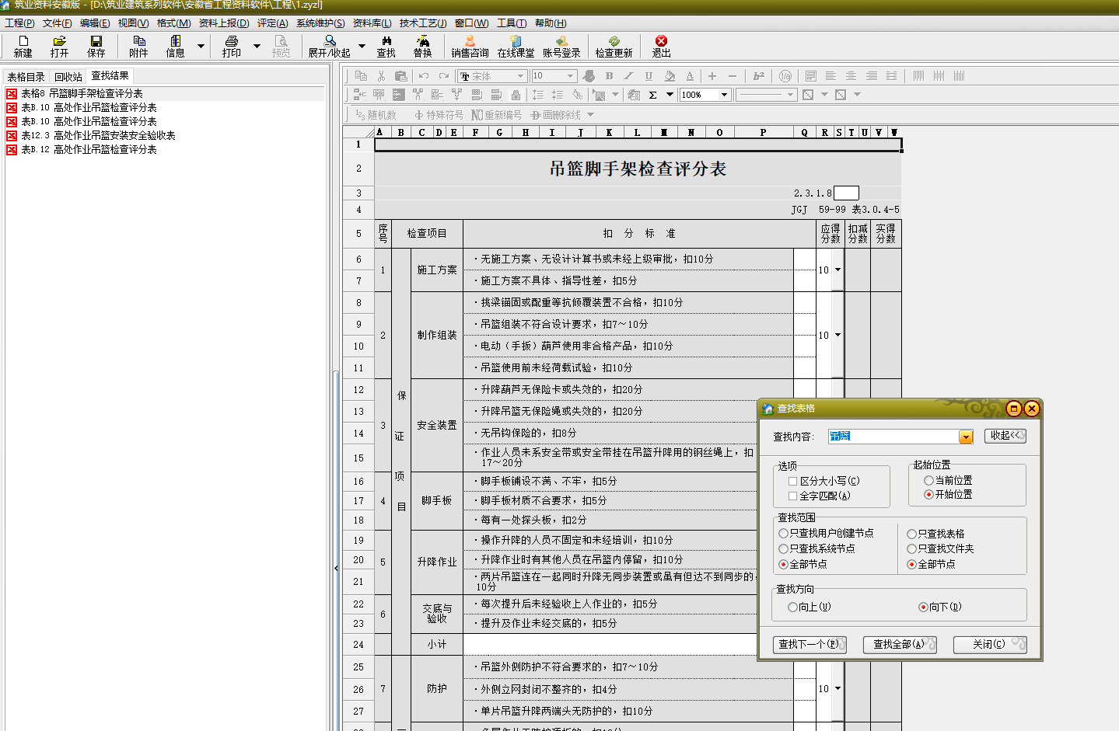Viewport: 1119px width, 731px height.
Task: Click the 打开 (Open) toolbar icon
Action: coord(59,47)
